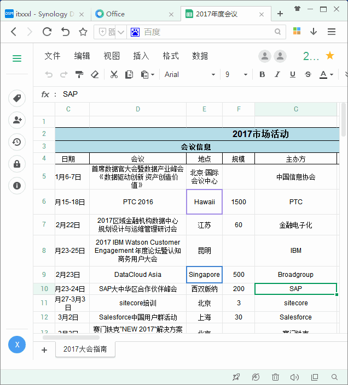This screenshot has height=385, width=348.
Task: Click the paste clipboard icon
Action: click(x=144, y=74)
